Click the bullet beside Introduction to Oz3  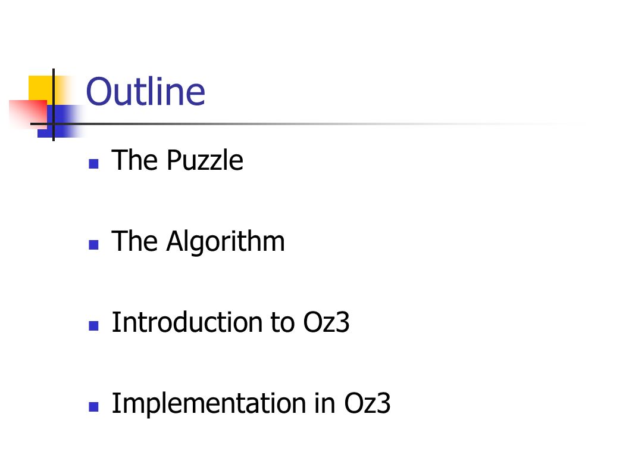pos(93,326)
